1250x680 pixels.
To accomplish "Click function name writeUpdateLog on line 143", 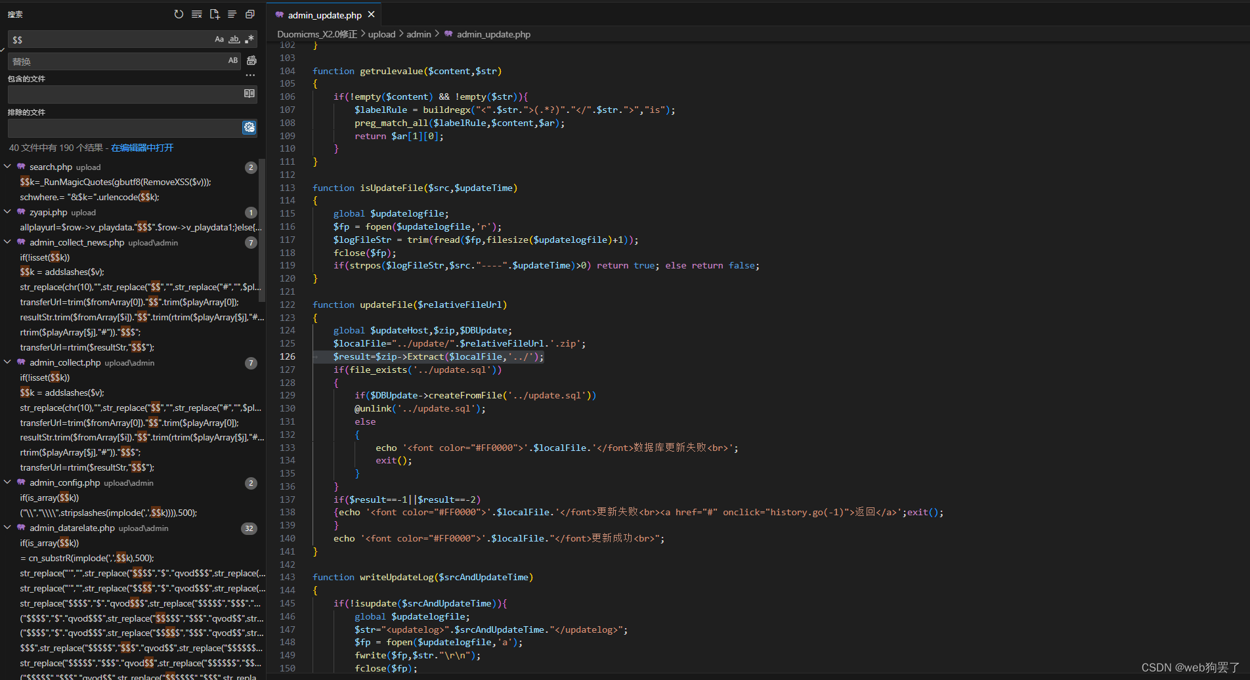I will (x=397, y=577).
